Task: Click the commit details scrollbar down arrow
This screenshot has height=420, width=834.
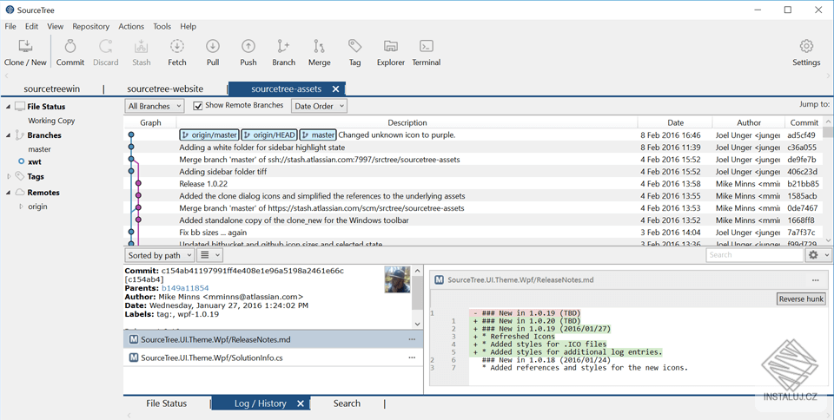Action: pos(418,324)
